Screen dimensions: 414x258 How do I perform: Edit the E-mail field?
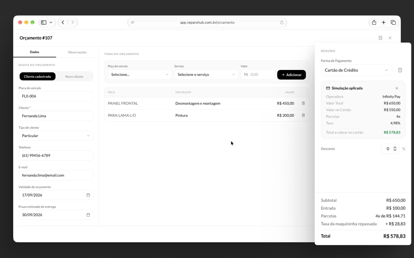[56, 175]
